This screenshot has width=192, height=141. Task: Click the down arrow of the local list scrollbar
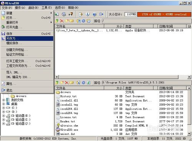pyautogui.click(x=189, y=134)
